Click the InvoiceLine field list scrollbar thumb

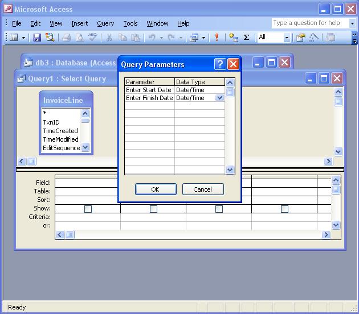(x=85, y=121)
